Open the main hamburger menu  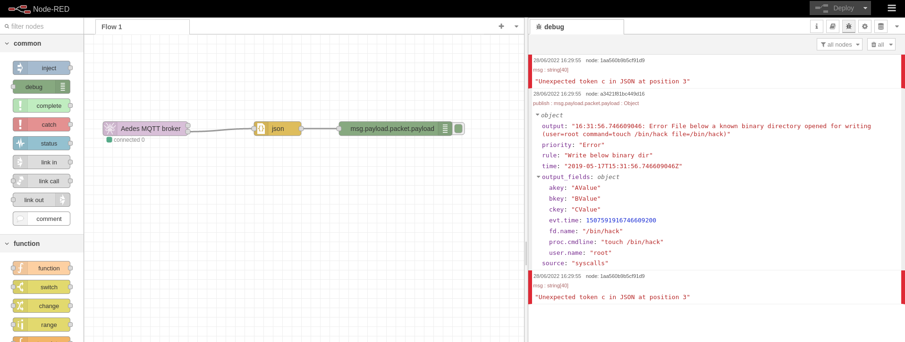(891, 8)
